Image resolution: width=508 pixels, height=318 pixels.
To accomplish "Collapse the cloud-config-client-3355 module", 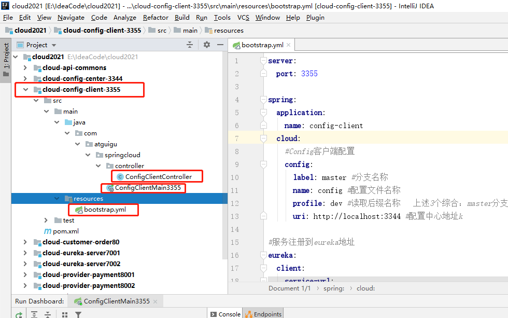I will (x=25, y=89).
